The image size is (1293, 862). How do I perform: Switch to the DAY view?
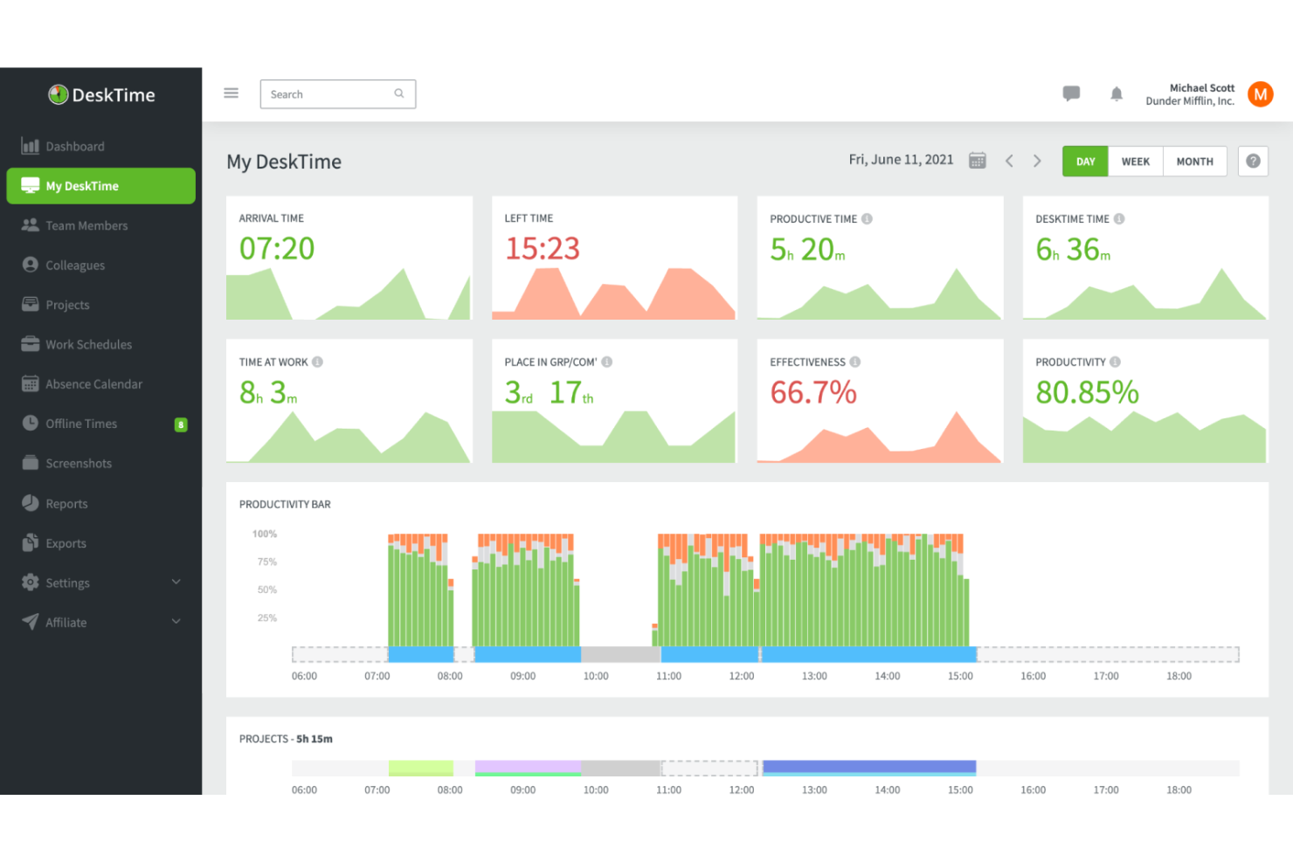(x=1085, y=162)
